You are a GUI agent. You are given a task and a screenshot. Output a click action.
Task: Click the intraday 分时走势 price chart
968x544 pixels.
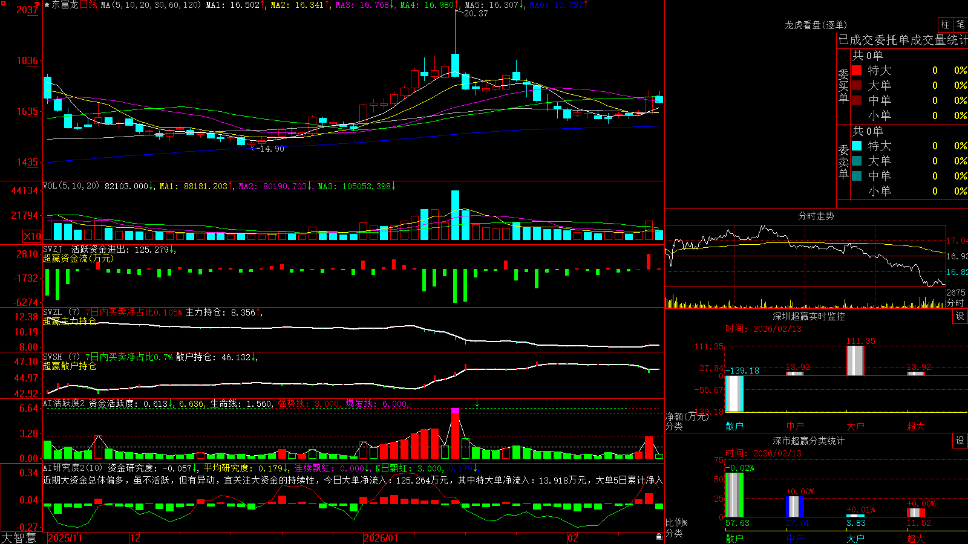805,256
